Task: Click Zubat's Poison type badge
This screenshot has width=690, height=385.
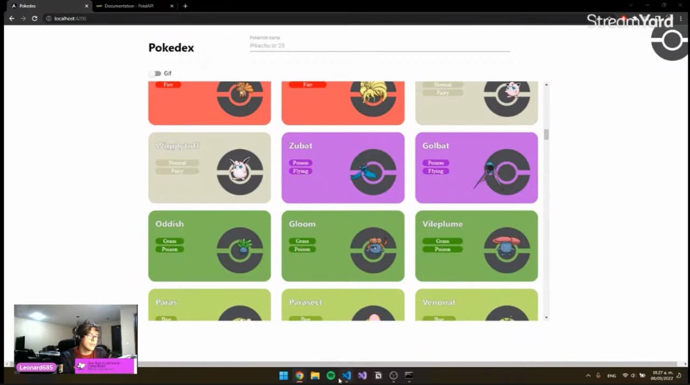Action: 301,163
